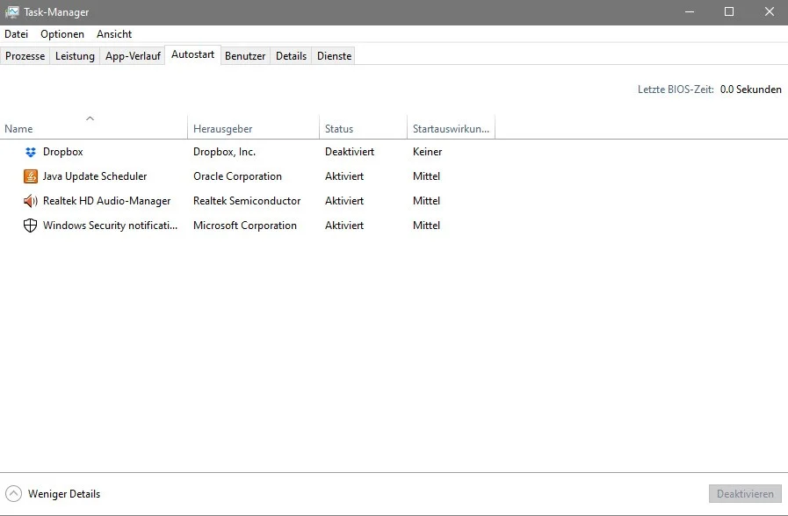
Task: Open the Datei menu
Action: pos(16,34)
